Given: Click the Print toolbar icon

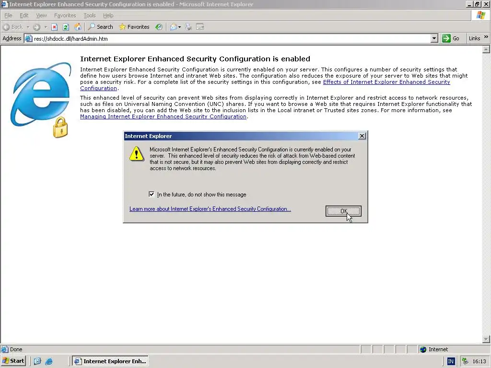Looking at the screenshot, I should point(188,27).
